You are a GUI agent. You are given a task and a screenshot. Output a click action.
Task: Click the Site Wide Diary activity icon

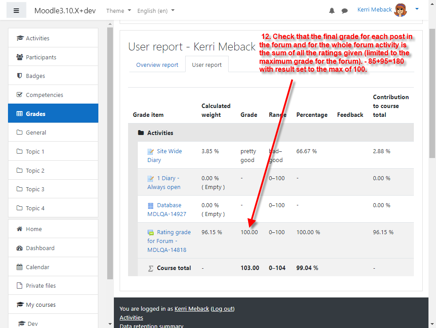click(x=151, y=152)
